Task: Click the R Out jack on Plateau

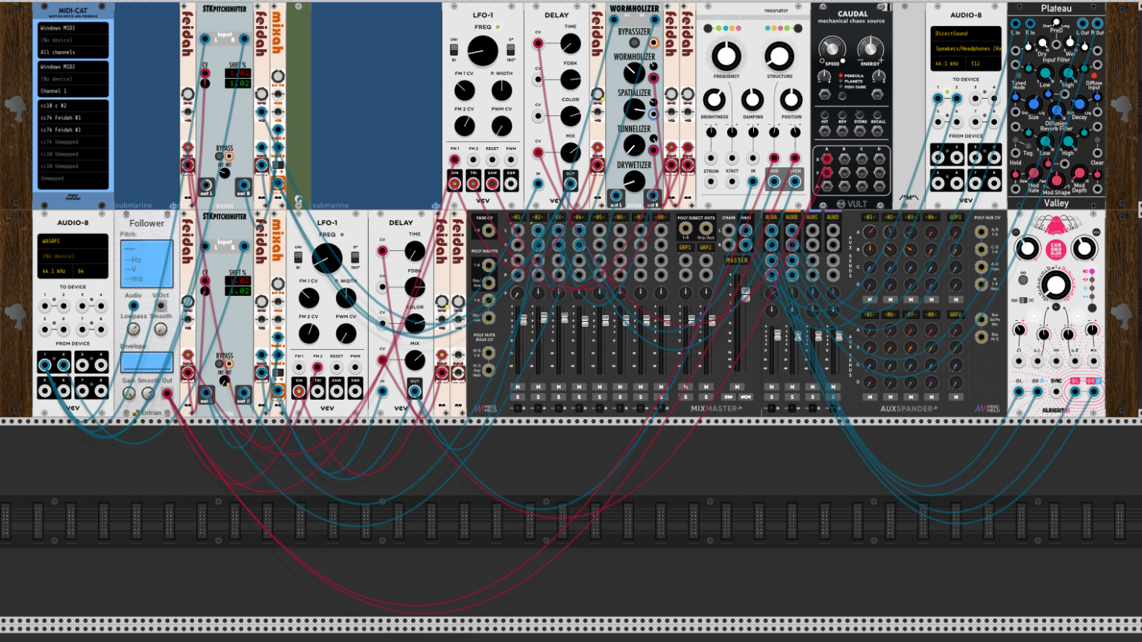Action: click(1098, 24)
